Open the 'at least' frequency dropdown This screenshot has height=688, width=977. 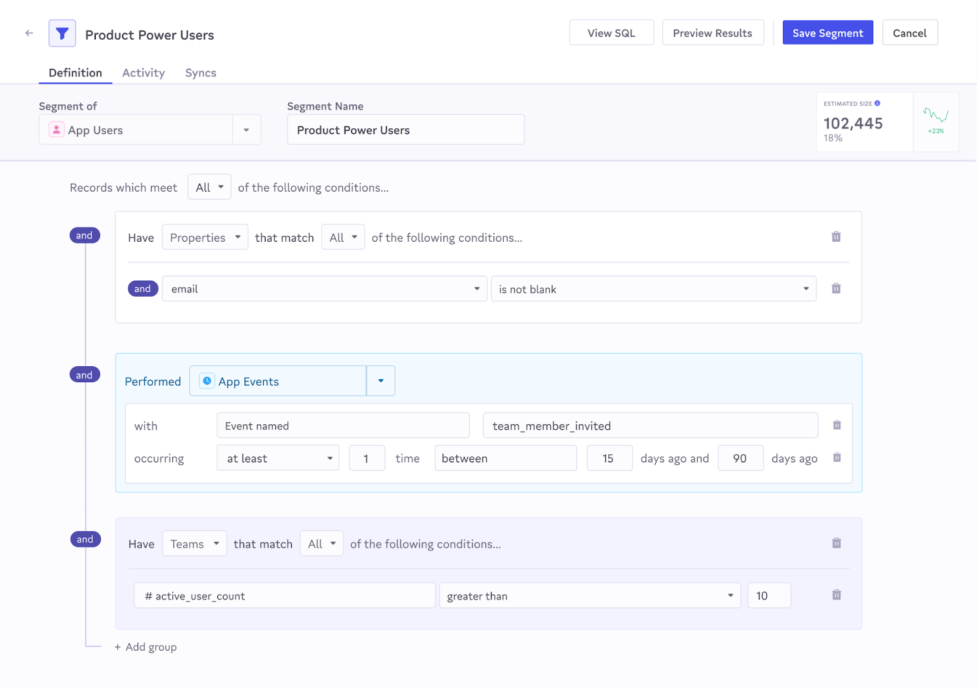point(278,458)
